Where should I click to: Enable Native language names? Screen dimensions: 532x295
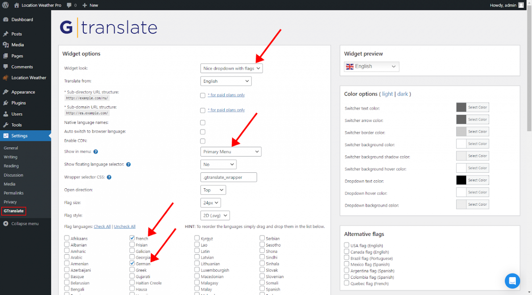pyautogui.click(x=203, y=123)
